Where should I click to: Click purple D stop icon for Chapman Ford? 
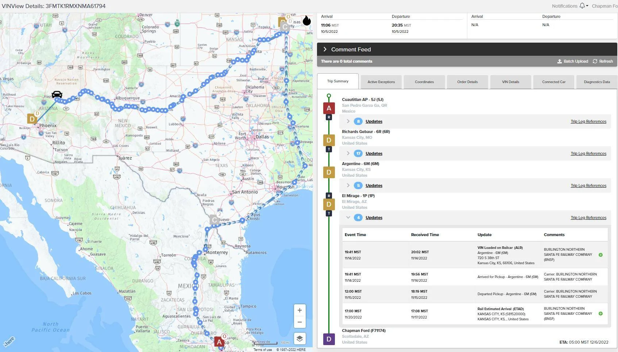point(329,339)
